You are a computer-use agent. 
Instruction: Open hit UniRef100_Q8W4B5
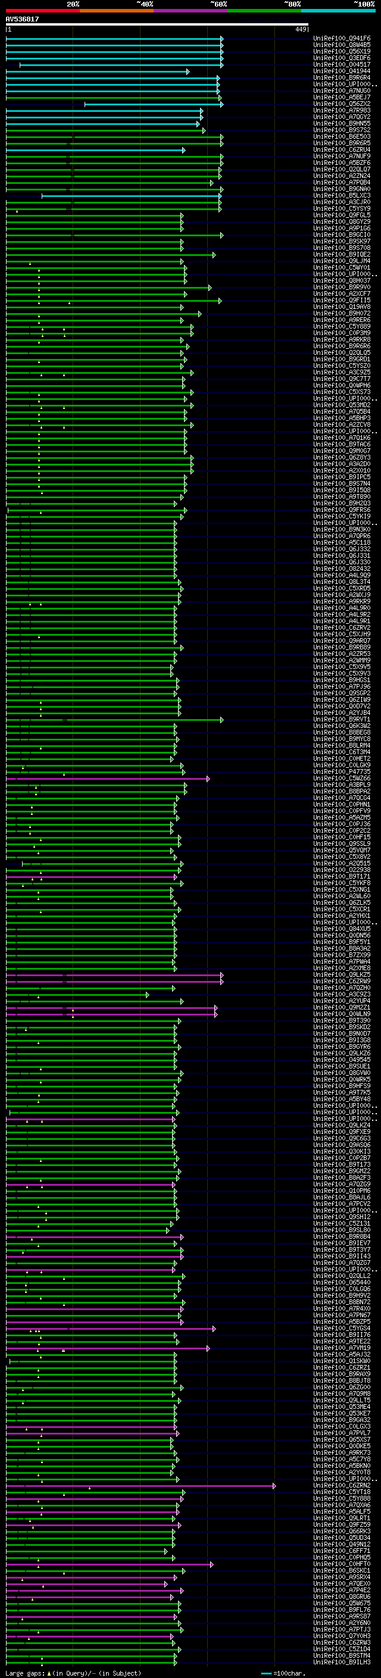tap(342, 45)
